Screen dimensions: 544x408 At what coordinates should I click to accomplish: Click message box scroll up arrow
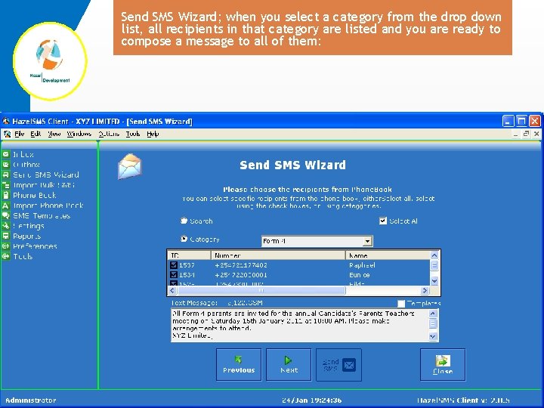click(x=433, y=314)
